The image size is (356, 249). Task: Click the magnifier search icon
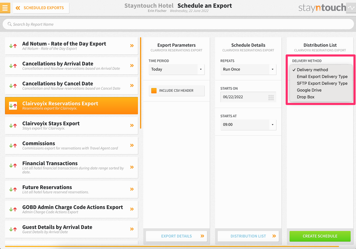click(x=10, y=24)
